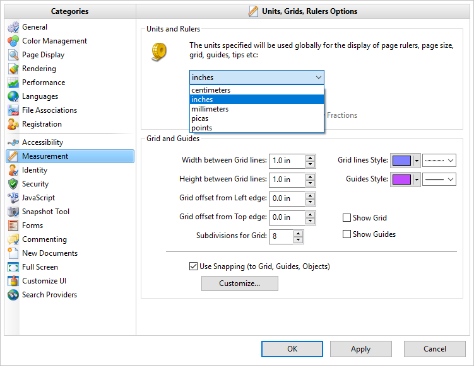Select the Search Providers binoculars icon
Screen dimensions: 474x366
click(x=13, y=295)
